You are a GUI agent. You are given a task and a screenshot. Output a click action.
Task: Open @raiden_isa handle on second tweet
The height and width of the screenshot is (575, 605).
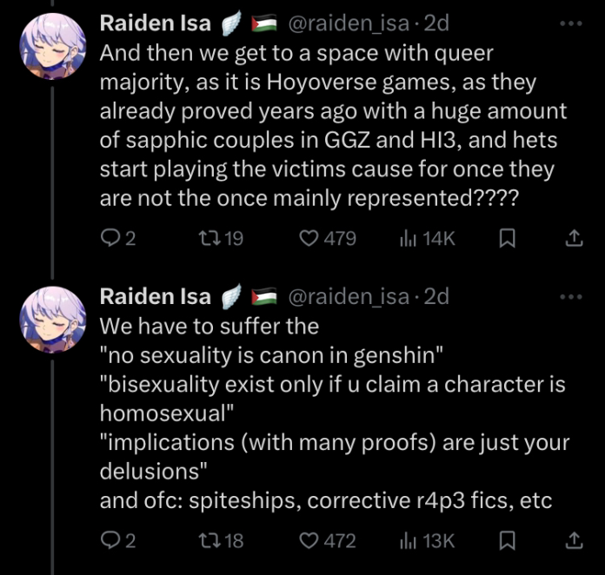pyautogui.click(x=347, y=296)
